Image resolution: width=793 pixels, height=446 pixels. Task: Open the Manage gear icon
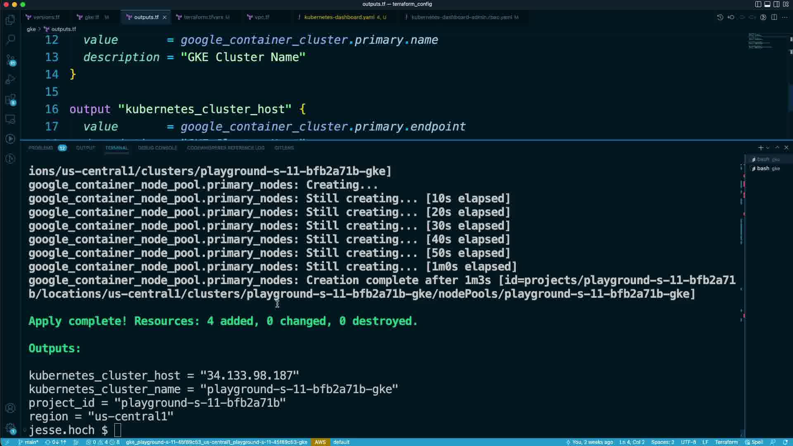tap(10, 428)
